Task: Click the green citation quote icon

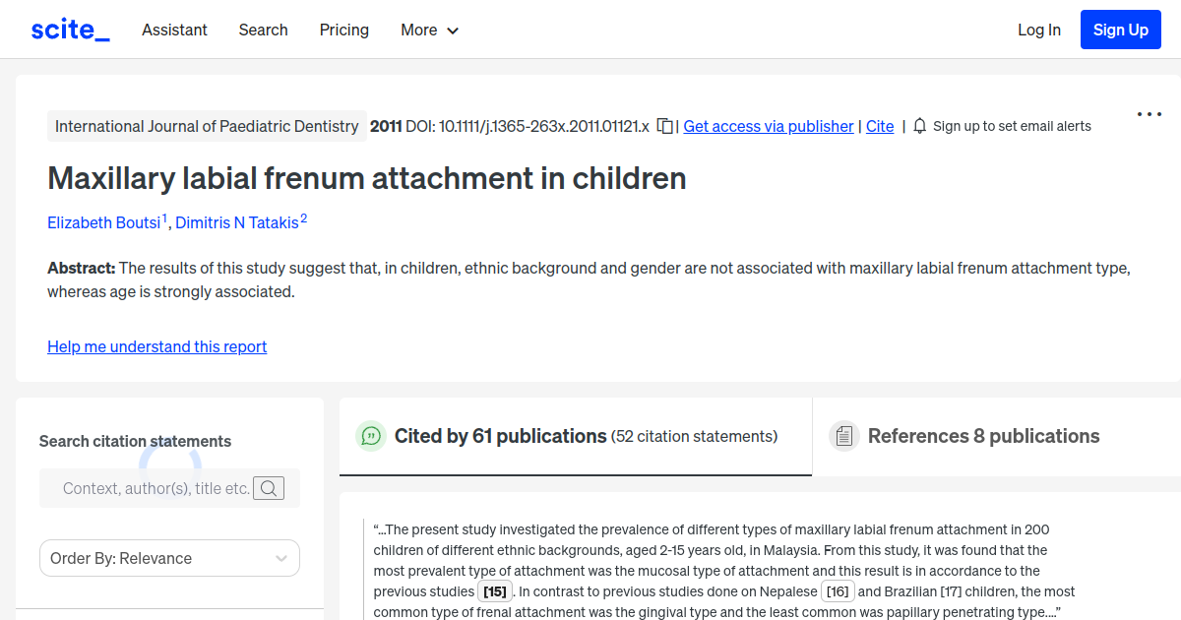Action: (371, 436)
